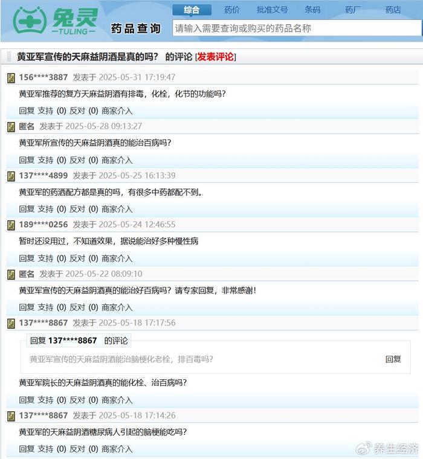Click the 兔灵 TULING logo
The image size is (423, 459).
pyautogui.click(x=55, y=21)
